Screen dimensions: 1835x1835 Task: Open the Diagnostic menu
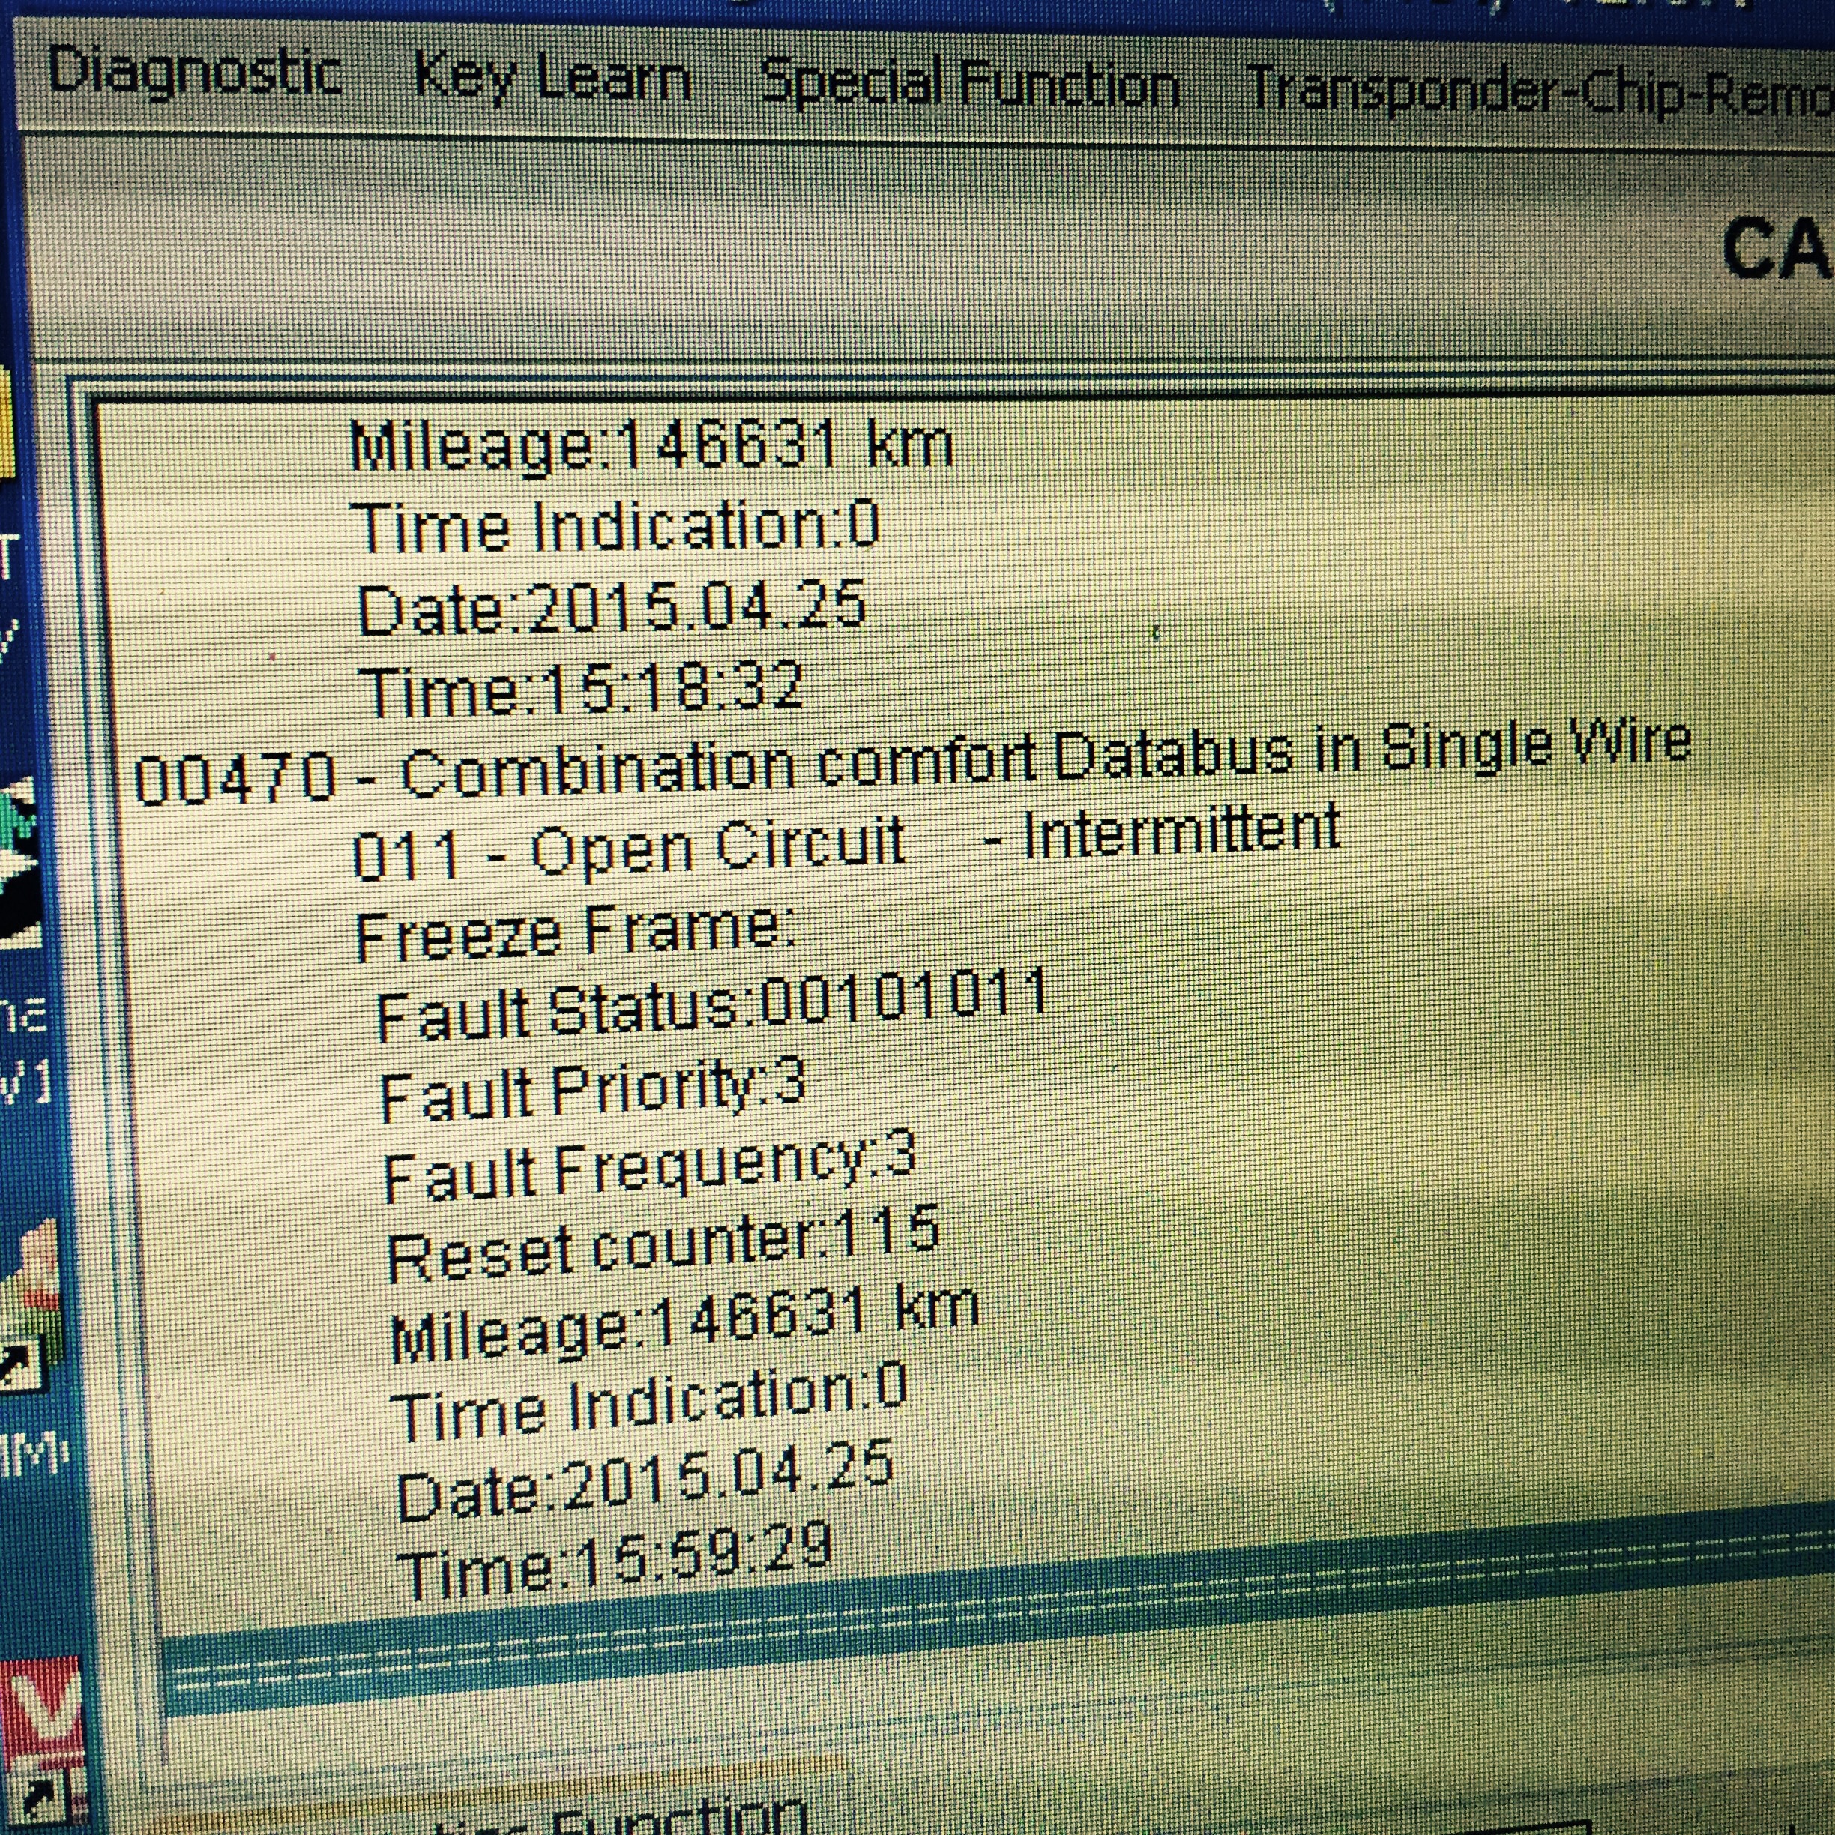coord(195,73)
